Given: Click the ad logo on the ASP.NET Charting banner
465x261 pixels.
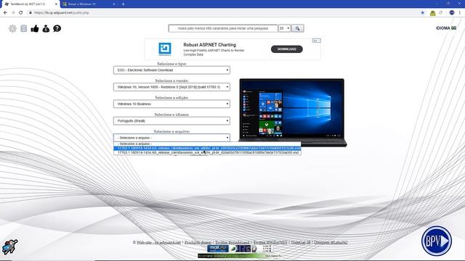Looking at the screenshot, I should (165, 49).
